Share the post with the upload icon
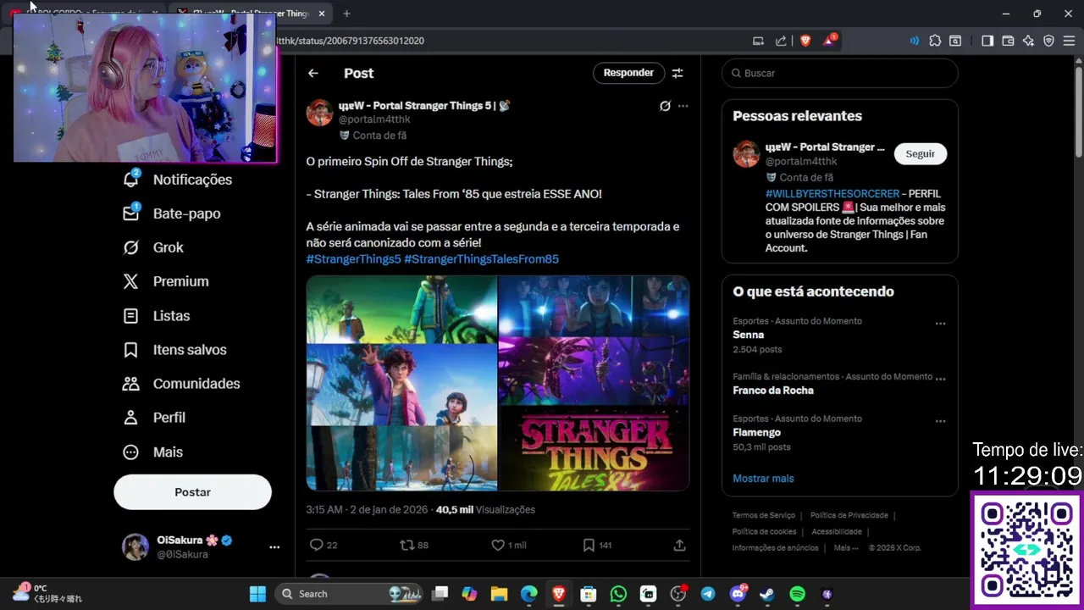This screenshot has width=1084, height=610. pyautogui.click(x=679, y=545)
